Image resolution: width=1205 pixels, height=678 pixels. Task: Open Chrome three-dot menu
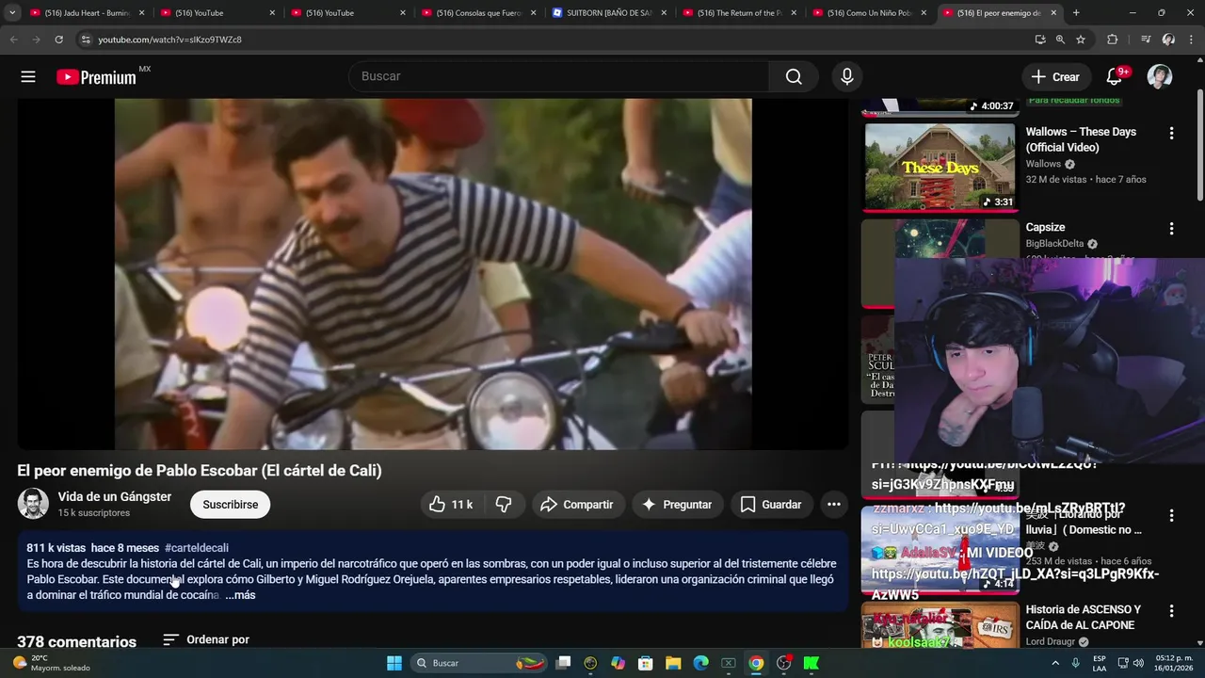pos(1191,40)
